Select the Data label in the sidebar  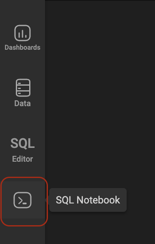[x=22, y=103]
